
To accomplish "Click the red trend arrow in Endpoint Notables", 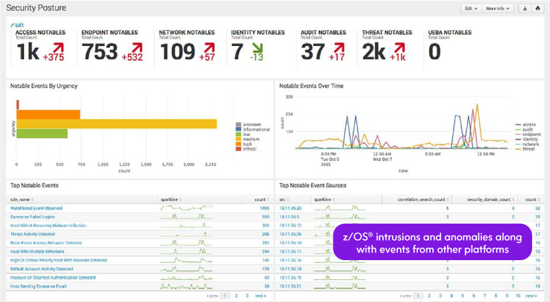I will pyautogui.click(x=137, y=47).
